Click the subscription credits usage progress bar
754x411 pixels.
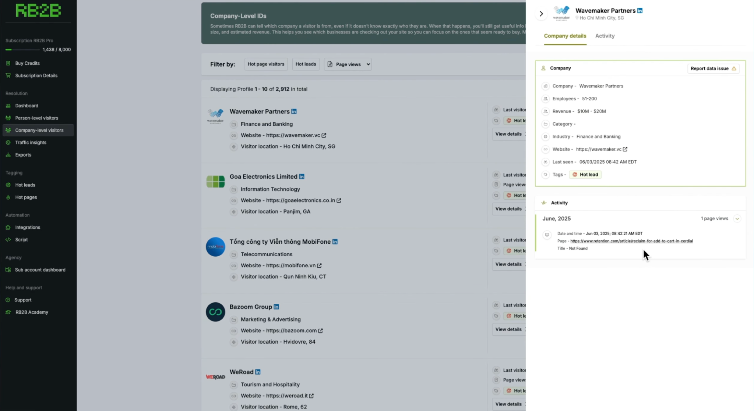point(22,50)
